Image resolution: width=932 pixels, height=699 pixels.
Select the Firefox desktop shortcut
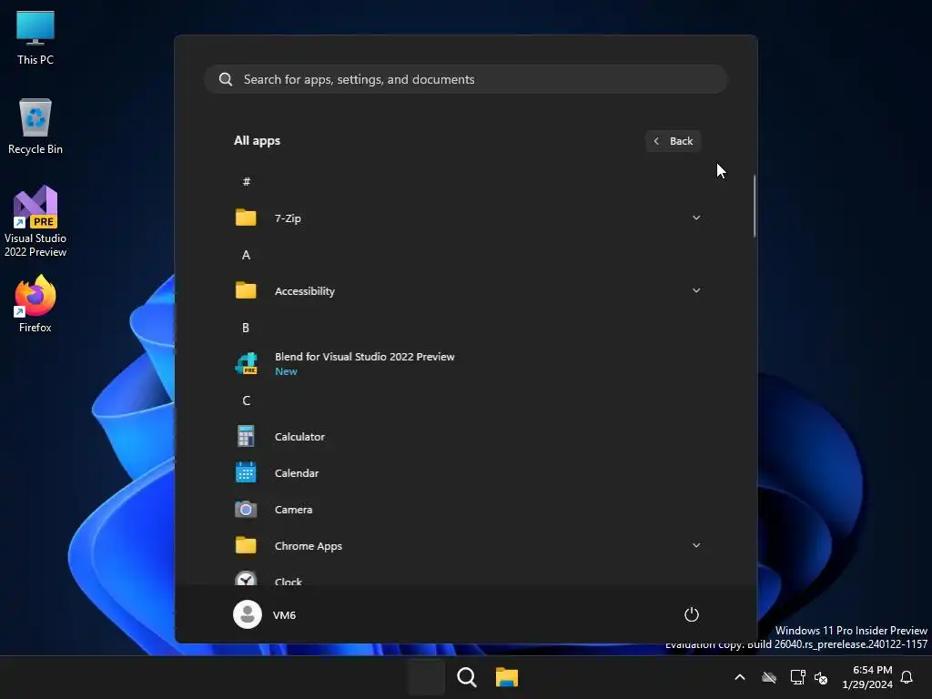[x=35, y=304]
